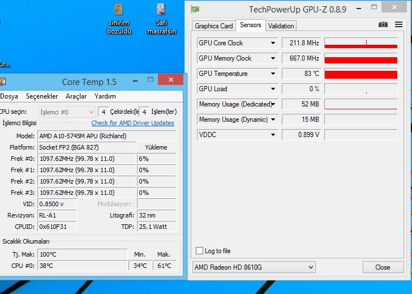Screen dimensions: 412x294
Task: Click Check for AMD Driver Updates link
Action: 132,123
